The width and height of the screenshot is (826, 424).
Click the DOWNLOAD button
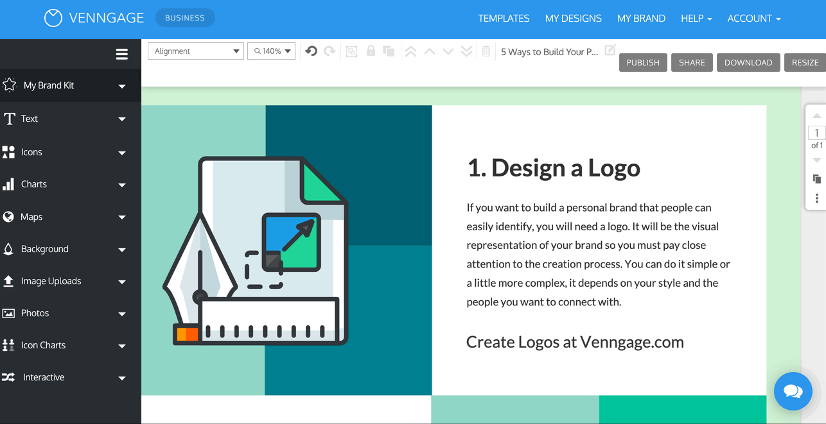(x=748, y=62)
